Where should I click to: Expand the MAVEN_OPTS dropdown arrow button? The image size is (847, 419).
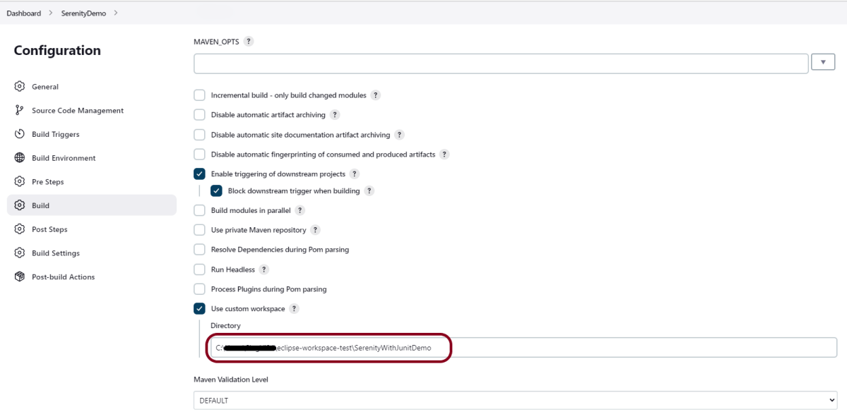coord(823,63)
